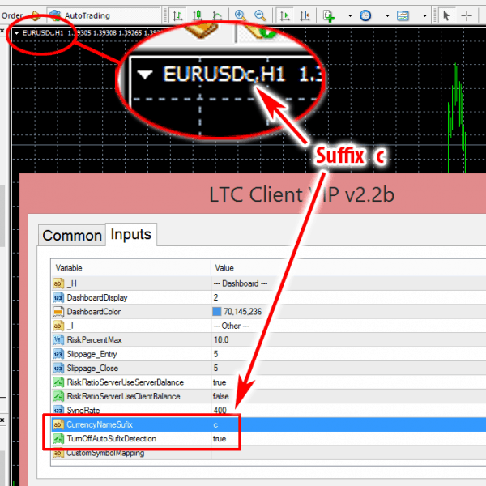Screen dimensions: 486x486
Task: Switch chart to candlesticks view
Action: point(198,15)
